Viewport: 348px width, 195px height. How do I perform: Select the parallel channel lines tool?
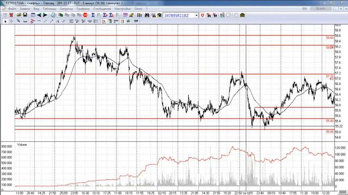(x=64, y=21)
